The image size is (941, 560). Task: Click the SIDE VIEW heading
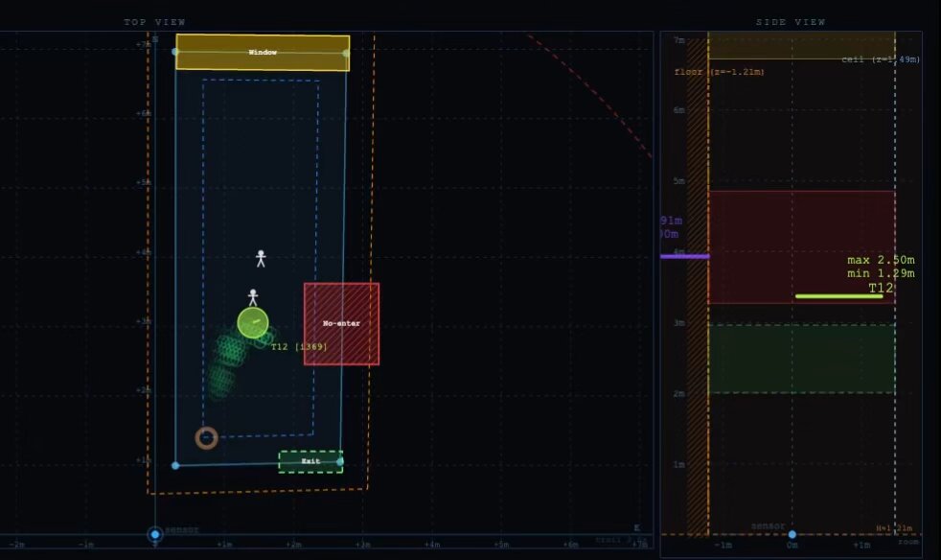point(791,22)
